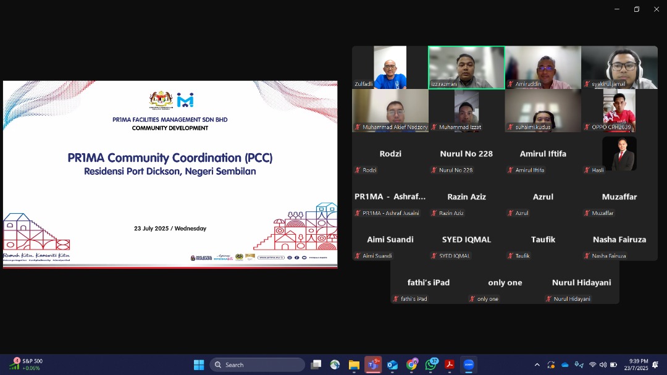This screenshot has height=375, width=667.
Task: Click the large 'Muzaffar' name text
Action: (619, 196)
